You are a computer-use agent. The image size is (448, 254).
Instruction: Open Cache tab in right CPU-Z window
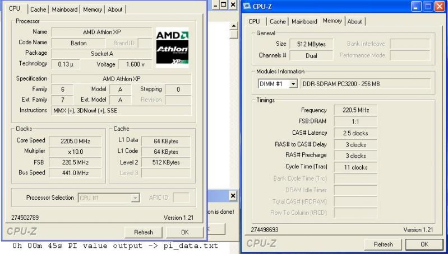pos(278,21)
